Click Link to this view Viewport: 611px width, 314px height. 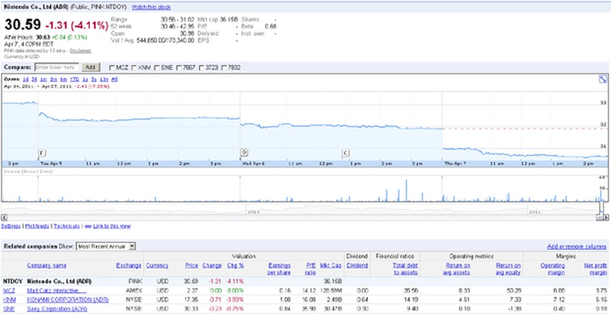pos(111,226)
